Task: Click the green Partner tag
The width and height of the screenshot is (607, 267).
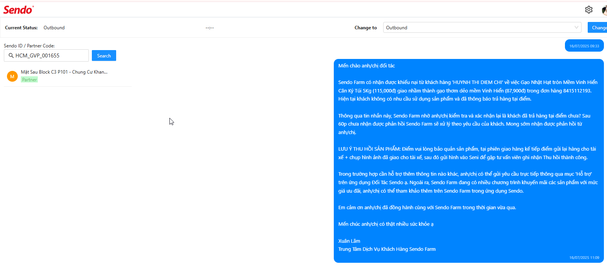Action: click(x=29, y=80)
